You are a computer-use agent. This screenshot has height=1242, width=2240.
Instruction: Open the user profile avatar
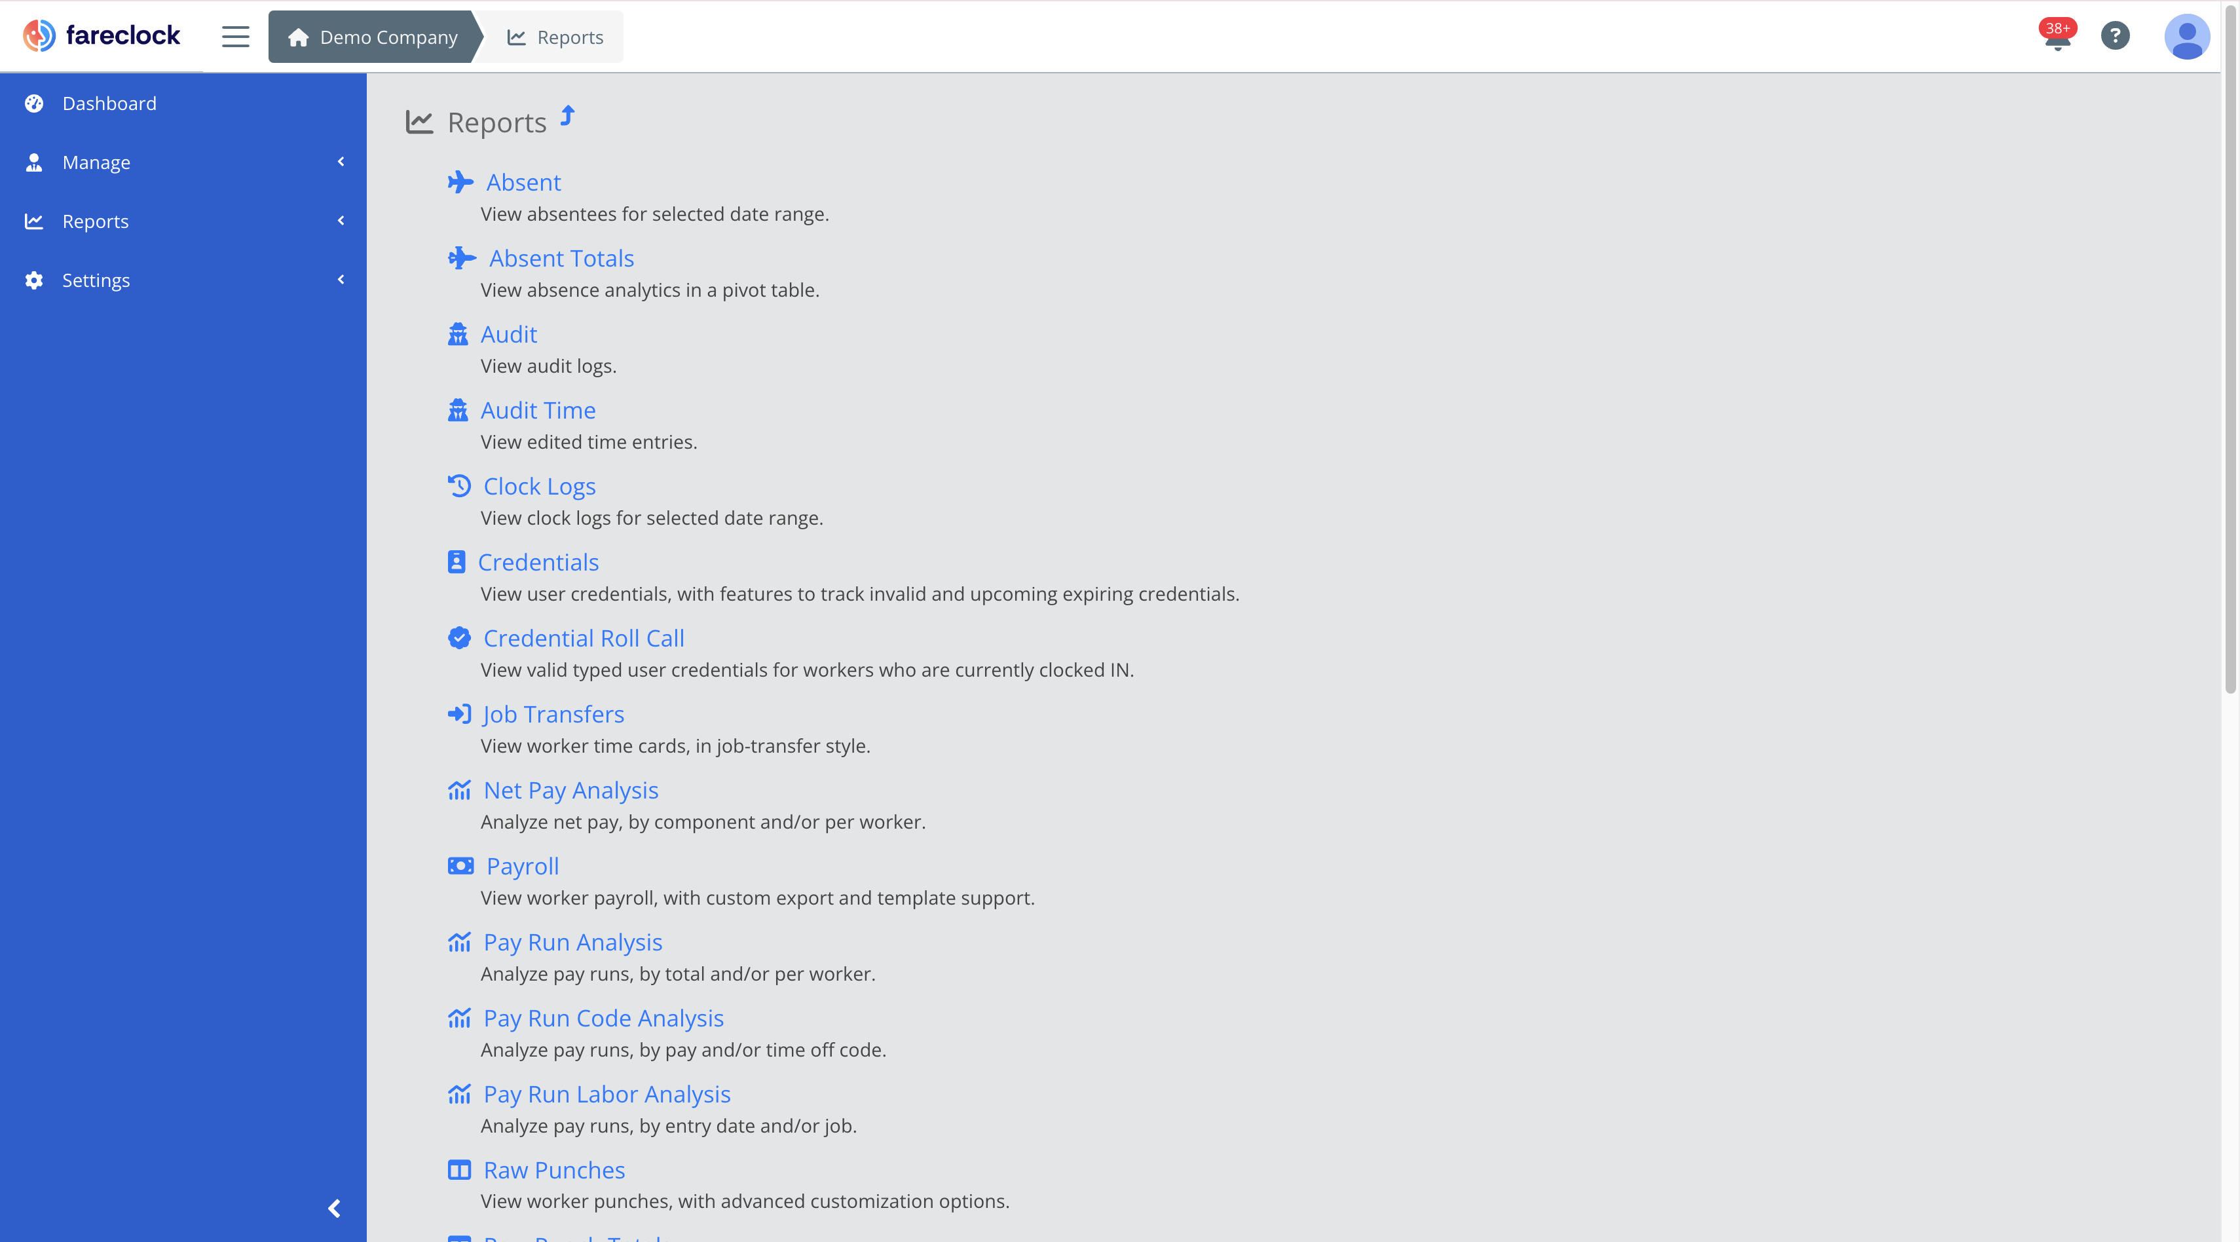(2188, 35)
